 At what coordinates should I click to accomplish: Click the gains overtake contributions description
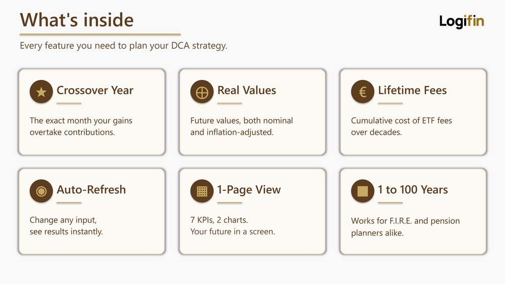(81, 126)
